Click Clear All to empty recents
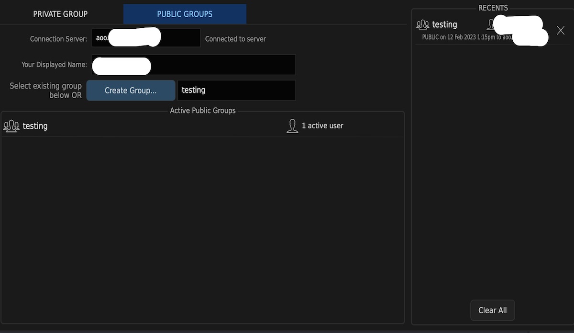Screen dimensions: 574x333 pos(492,310)
